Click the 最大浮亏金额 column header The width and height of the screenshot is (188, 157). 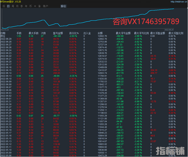pyautogui.click(x=123, y=33)
